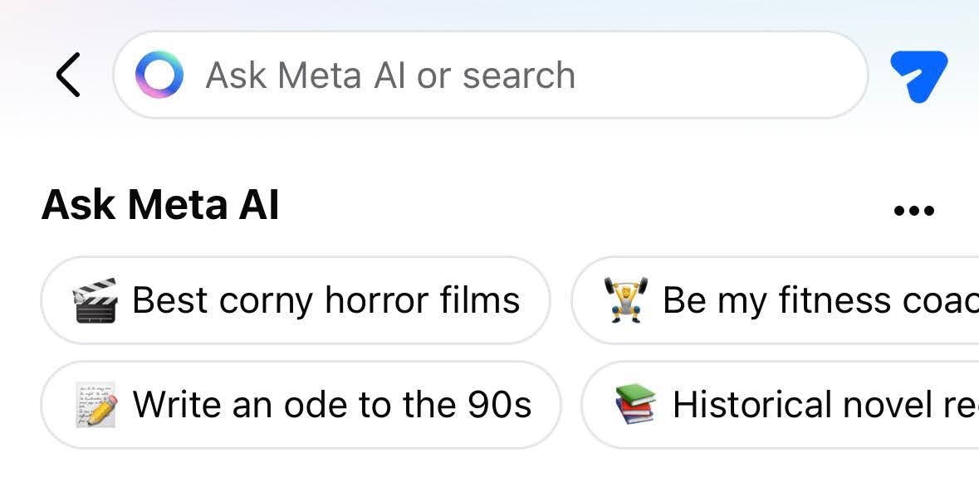
Task: Click the stacked books emoji icon
Action: (x=635, y=406)
